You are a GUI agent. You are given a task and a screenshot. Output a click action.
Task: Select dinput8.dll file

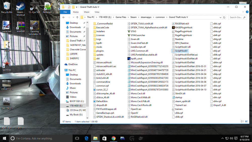[x=100, y=105]
